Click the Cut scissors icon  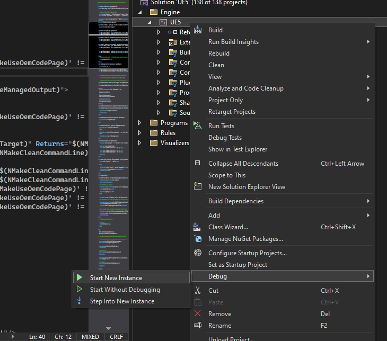tap(198, 290)
